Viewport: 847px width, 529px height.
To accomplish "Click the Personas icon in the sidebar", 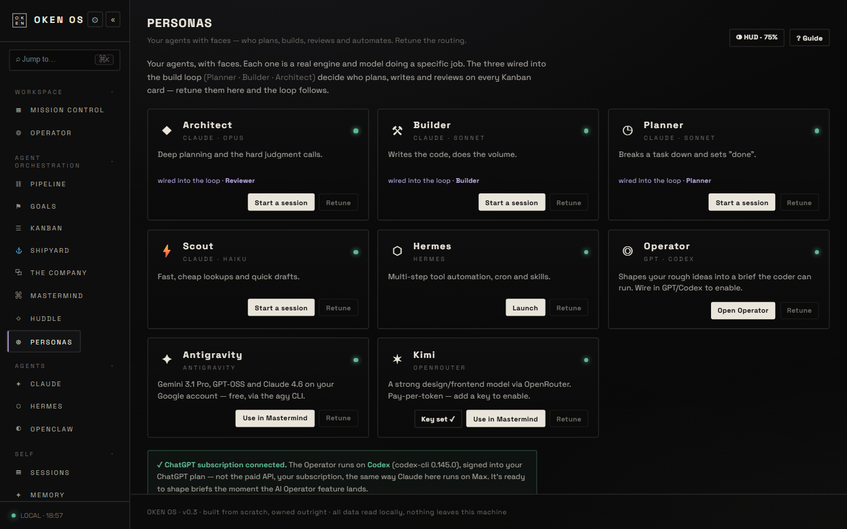I will click(18, 342).
